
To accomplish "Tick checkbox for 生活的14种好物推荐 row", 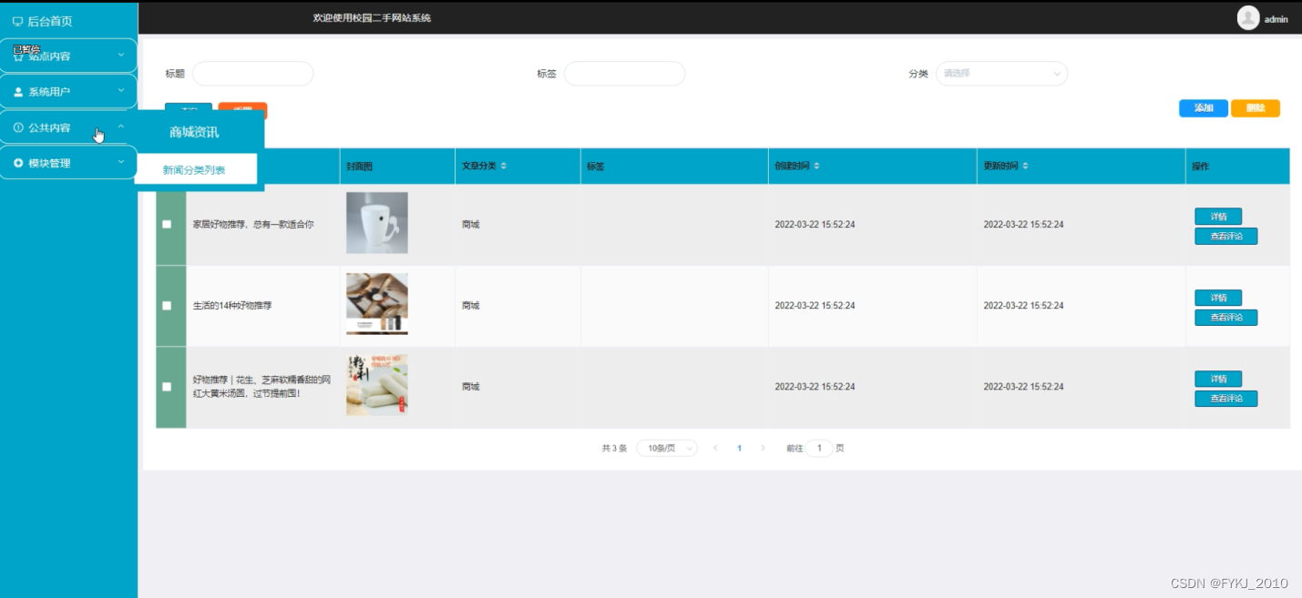I will (x=167, y=306).
